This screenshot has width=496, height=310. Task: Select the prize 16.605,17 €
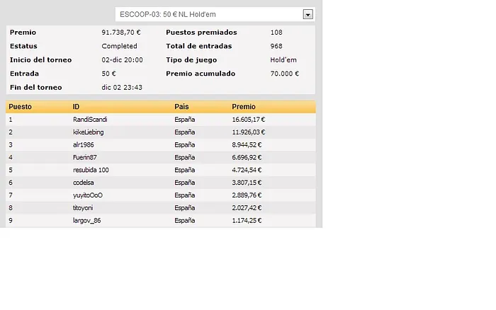(249, 120)
